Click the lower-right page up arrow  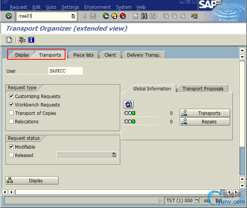[x=242, y=179]
